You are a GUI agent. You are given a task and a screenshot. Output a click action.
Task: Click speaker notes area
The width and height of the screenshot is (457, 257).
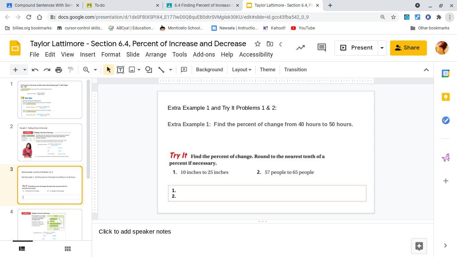tap(263, 232)
